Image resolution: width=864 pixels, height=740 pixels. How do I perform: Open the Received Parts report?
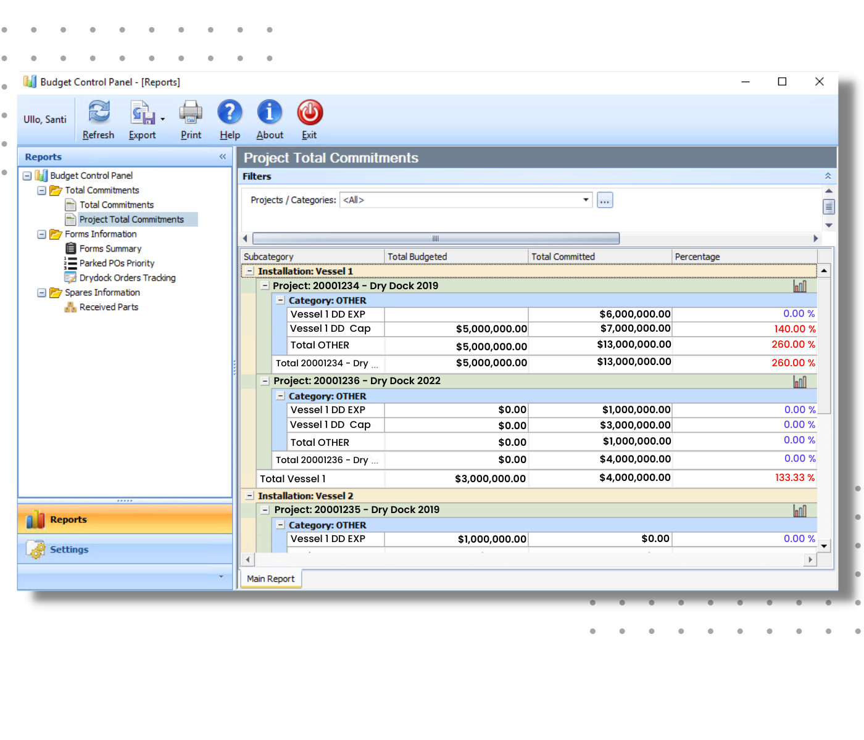109,306
